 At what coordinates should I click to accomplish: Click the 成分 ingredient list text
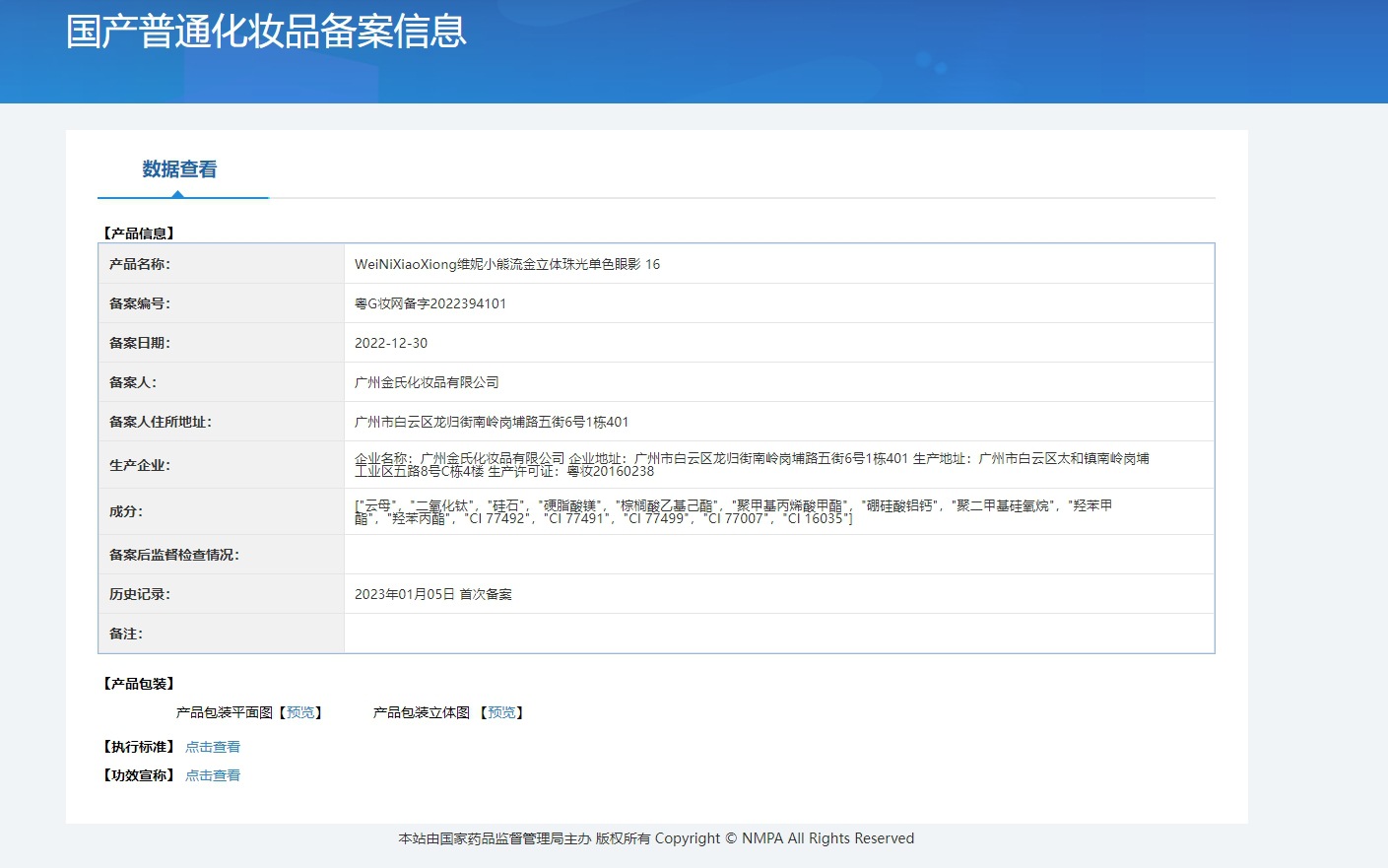tap(734, 511)
